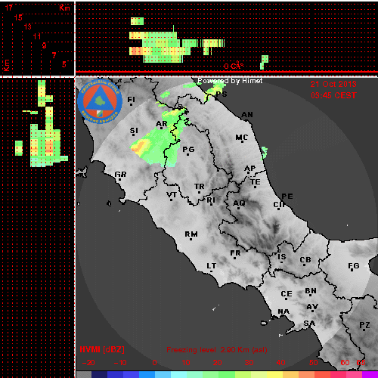Click the 0 C° freezing marker label
This screenshot has width=378, height=378.
coord(234,66)
